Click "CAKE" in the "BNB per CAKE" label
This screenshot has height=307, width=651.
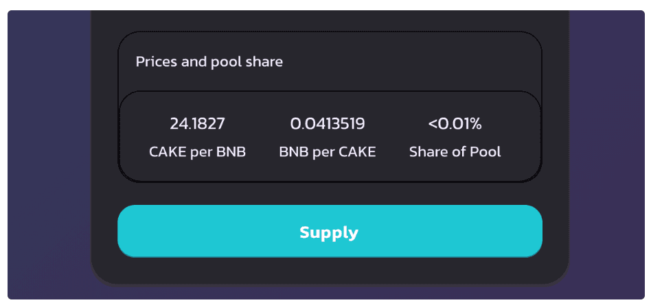[x=358, y=152]
